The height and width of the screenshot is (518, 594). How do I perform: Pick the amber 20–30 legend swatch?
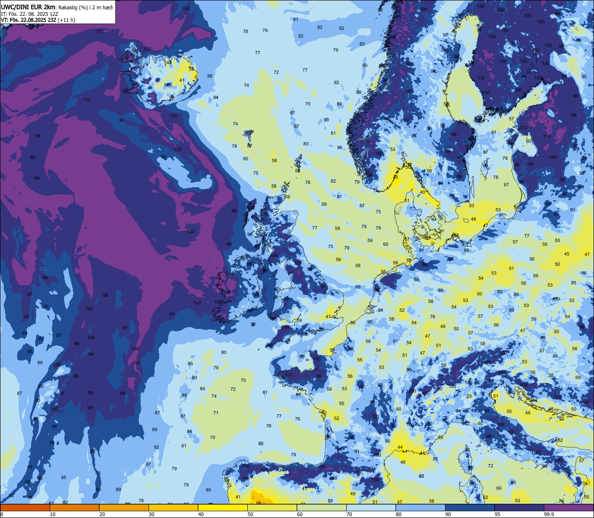coord(124,507)
